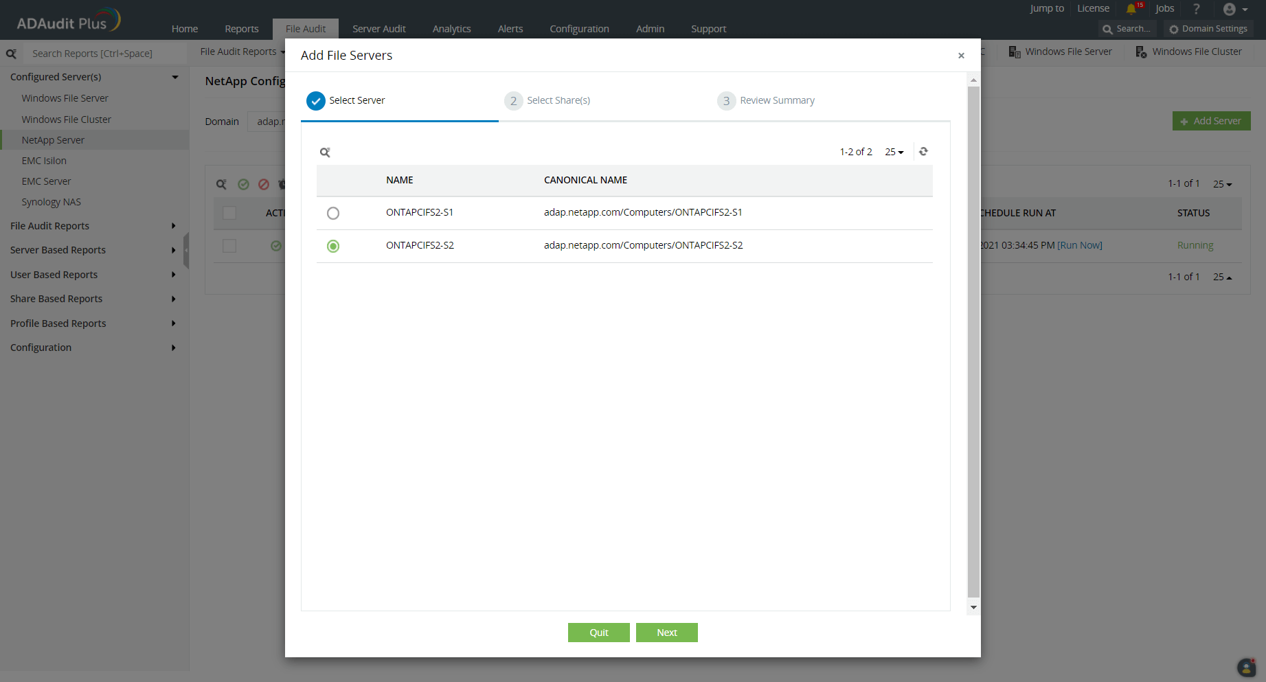Open the Alerts tab

click(510, 29)
